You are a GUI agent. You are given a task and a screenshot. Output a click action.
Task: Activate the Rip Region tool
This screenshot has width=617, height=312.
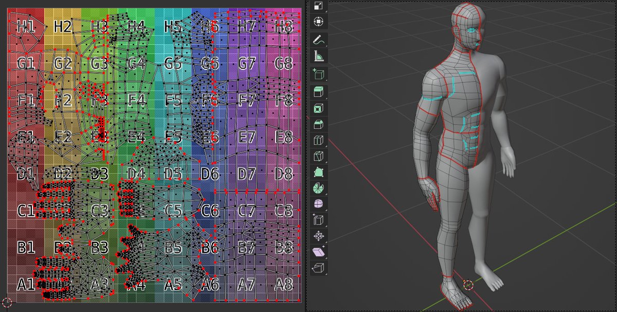(x=319, y=268)
